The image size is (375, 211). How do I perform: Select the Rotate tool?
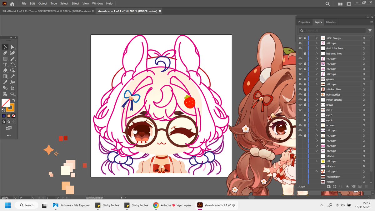[x=13, y=65]
